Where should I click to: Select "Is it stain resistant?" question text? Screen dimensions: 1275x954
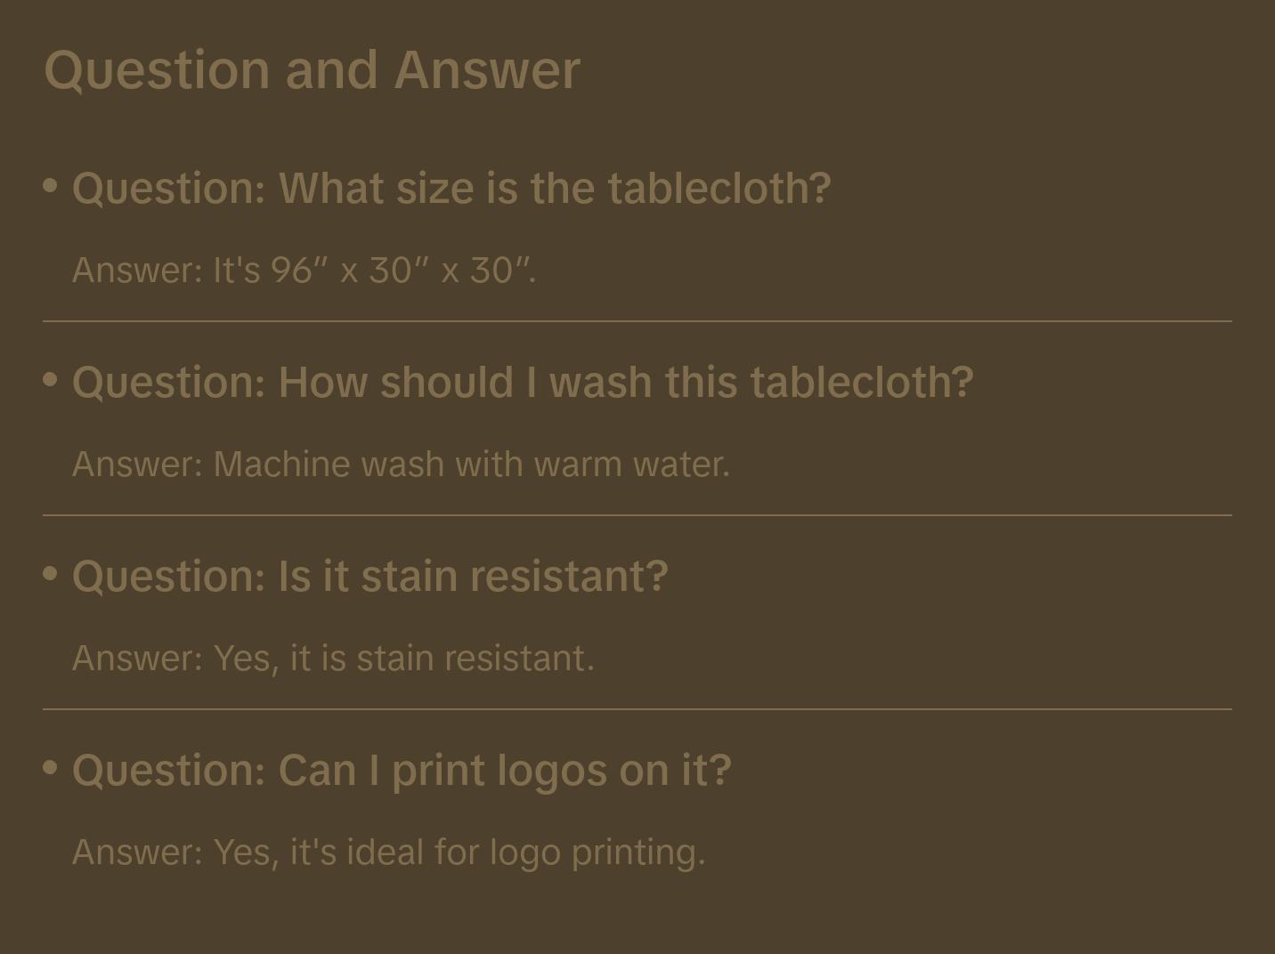[473, 577]
